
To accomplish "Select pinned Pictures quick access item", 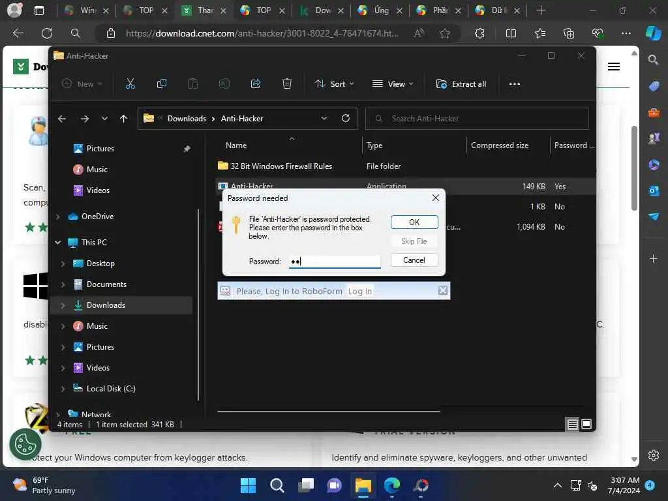I will click(100, 149).
